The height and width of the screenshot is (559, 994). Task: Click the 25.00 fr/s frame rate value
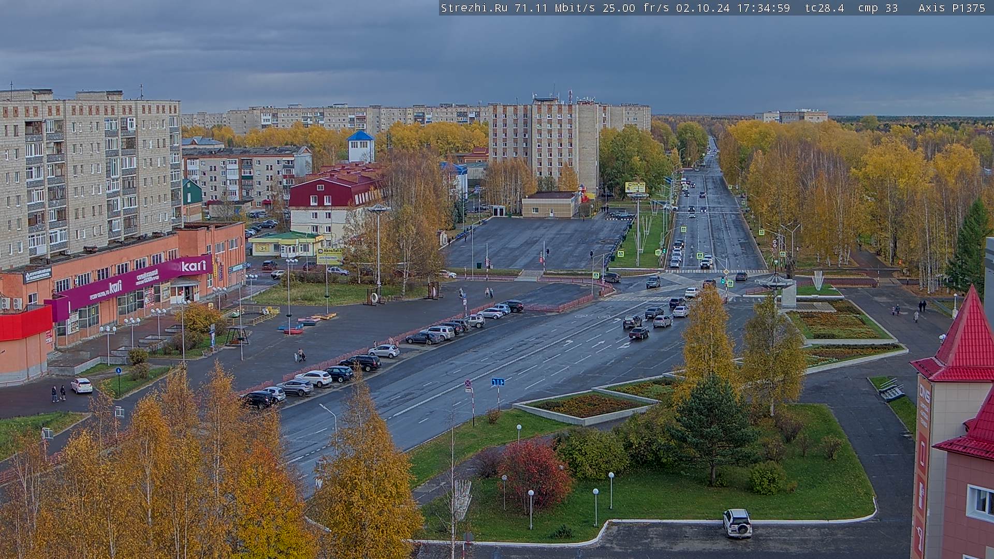point(636,8)
